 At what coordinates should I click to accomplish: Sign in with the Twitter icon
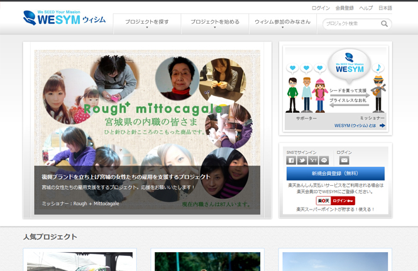(302, 161)
